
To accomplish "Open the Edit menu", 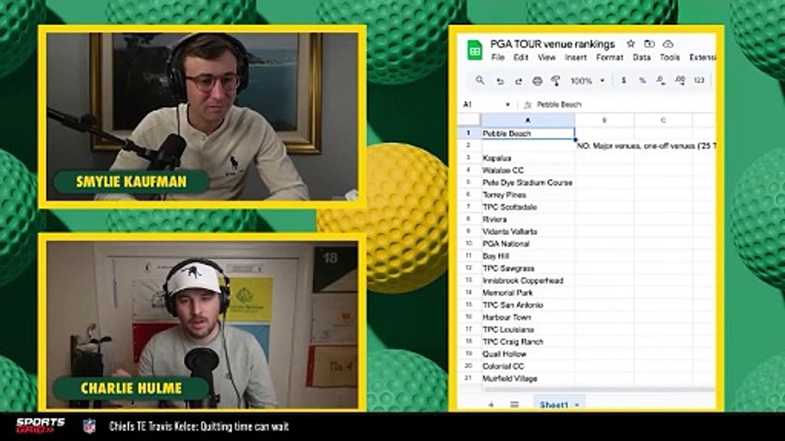I will pos(521,58).
